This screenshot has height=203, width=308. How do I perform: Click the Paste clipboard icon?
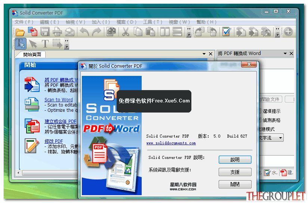tap(150, 32)
